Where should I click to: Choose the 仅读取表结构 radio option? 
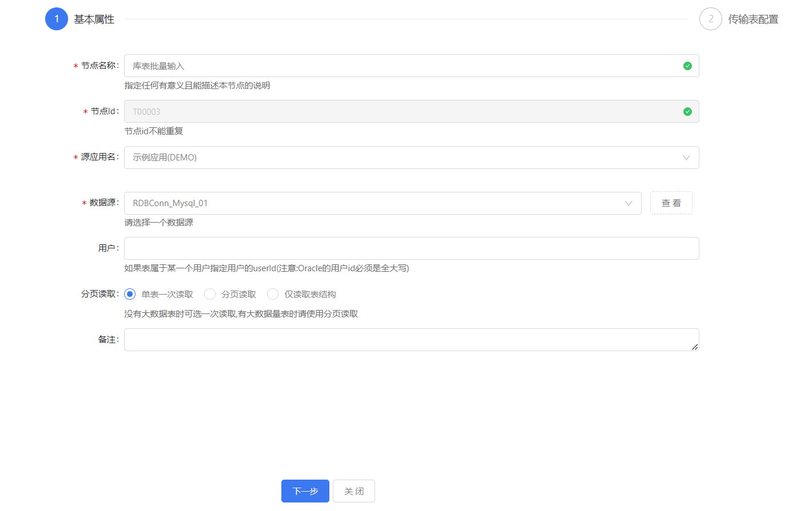(273, 294)
